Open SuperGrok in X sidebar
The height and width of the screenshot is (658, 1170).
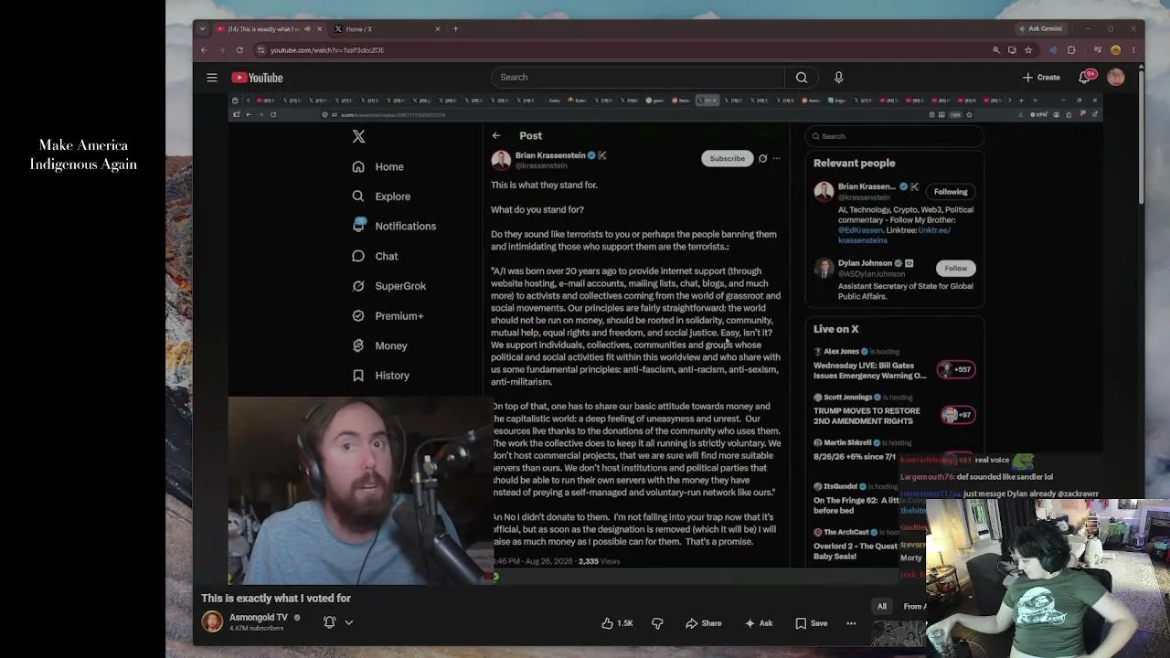point(388,286)
